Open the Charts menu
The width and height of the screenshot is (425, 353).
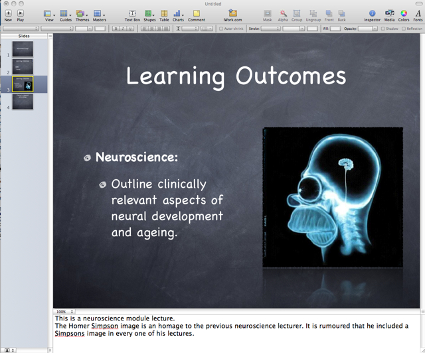tap(178, 15)
